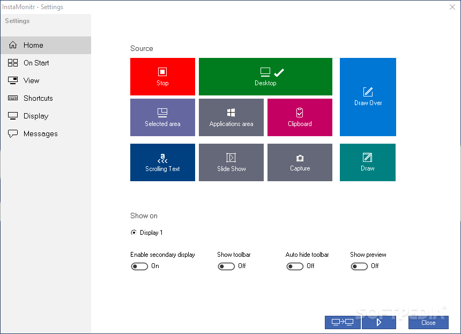The height and width of the screenshot is (334, 461).
Task: Choose the Scrolling Text tile
Action: click(162, 162)
